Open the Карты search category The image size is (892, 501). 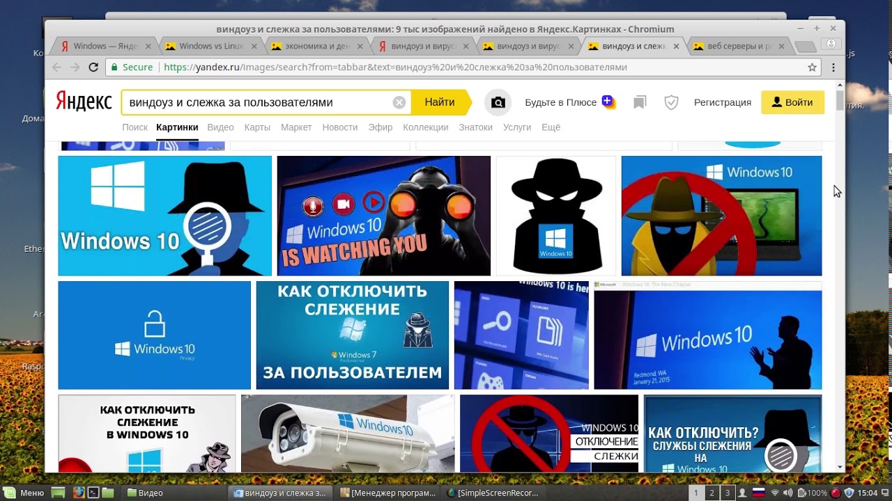(x=257, y=127)
